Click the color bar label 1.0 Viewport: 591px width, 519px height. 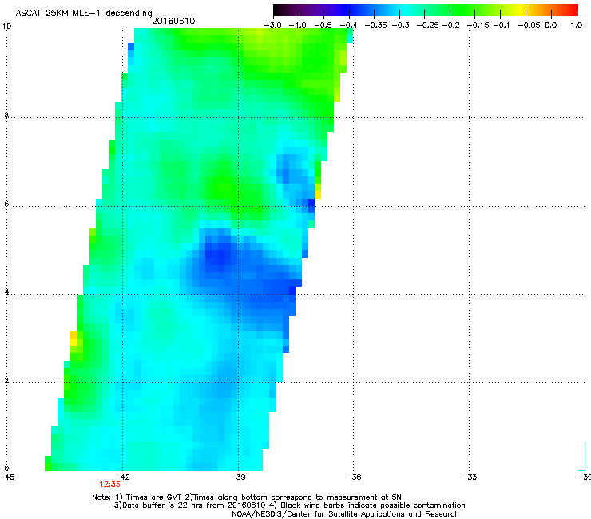pos(577,26)
